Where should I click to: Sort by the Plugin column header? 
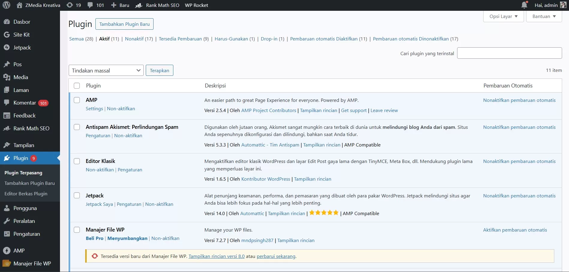[93, 86]
